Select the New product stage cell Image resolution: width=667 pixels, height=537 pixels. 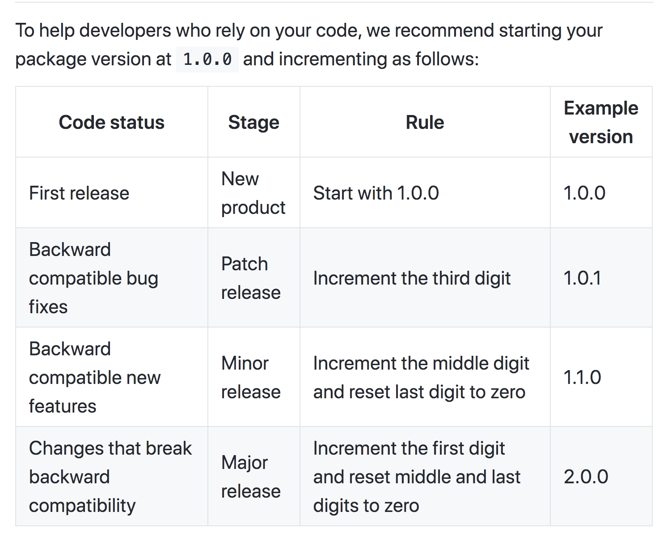point(254,193)
